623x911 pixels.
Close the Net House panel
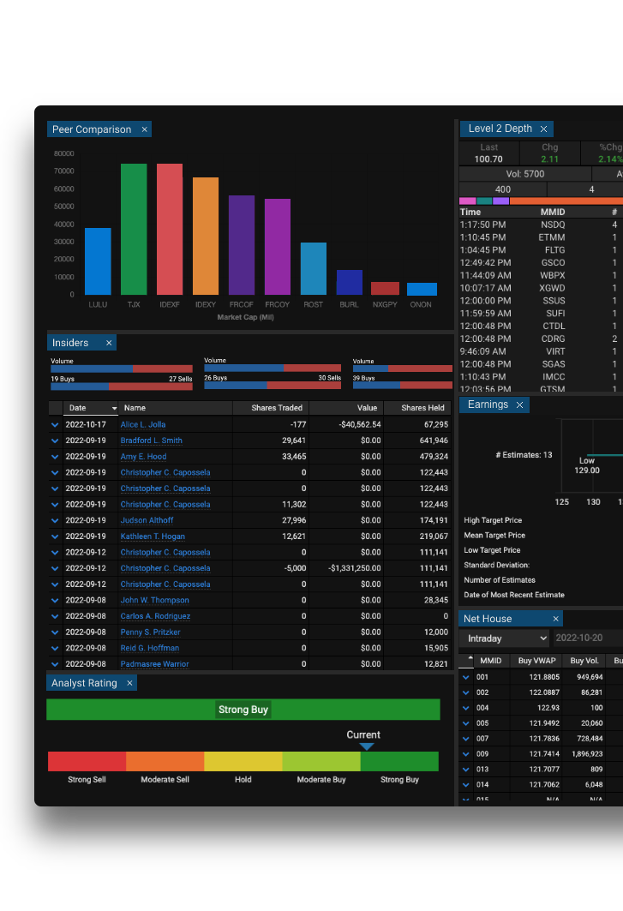555,619
